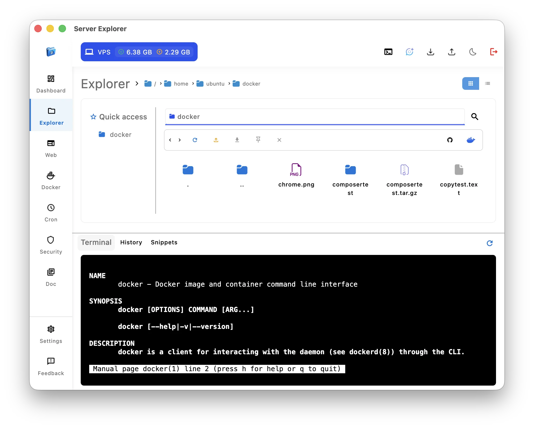Image resolution: width=534 pixels, height=429 pixels.
Task: Switch to grid view
Action: pos(470,83)
